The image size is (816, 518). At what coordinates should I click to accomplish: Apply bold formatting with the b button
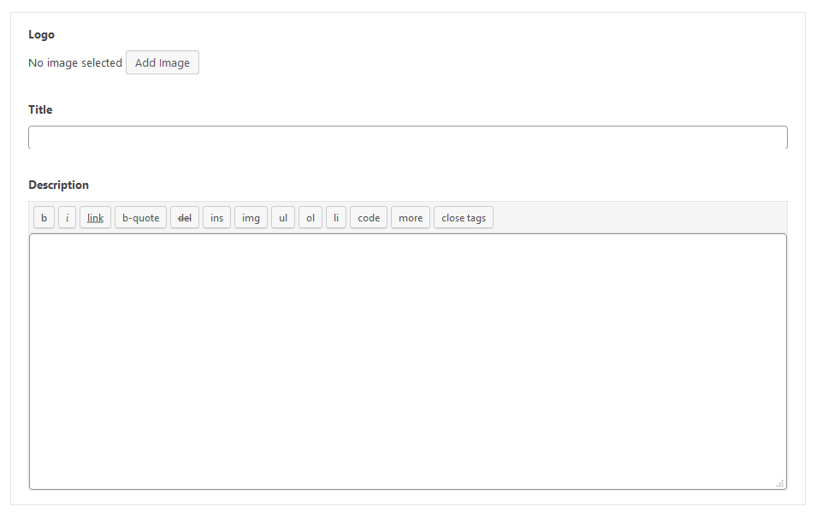(x=44, y=217)
